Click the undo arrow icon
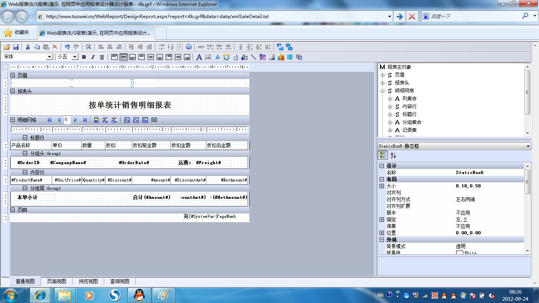This screenshot has height=303, width=539. tap(67, 47)
